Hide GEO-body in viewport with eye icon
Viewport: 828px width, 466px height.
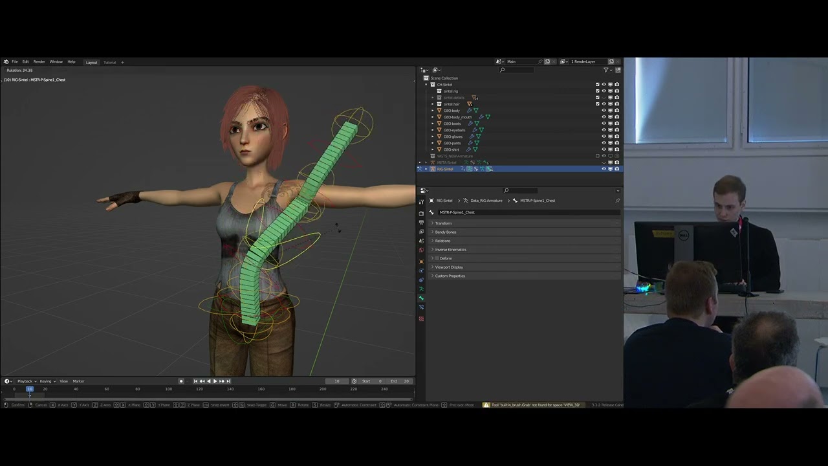click(x=604, y=111)
